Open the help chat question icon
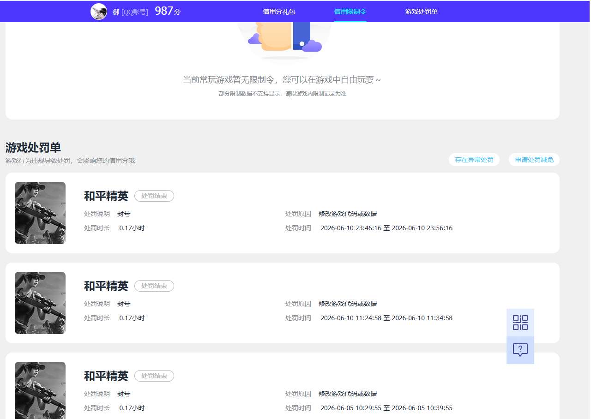The height and width of the screenshot is (419, 591). coord(520,350)
